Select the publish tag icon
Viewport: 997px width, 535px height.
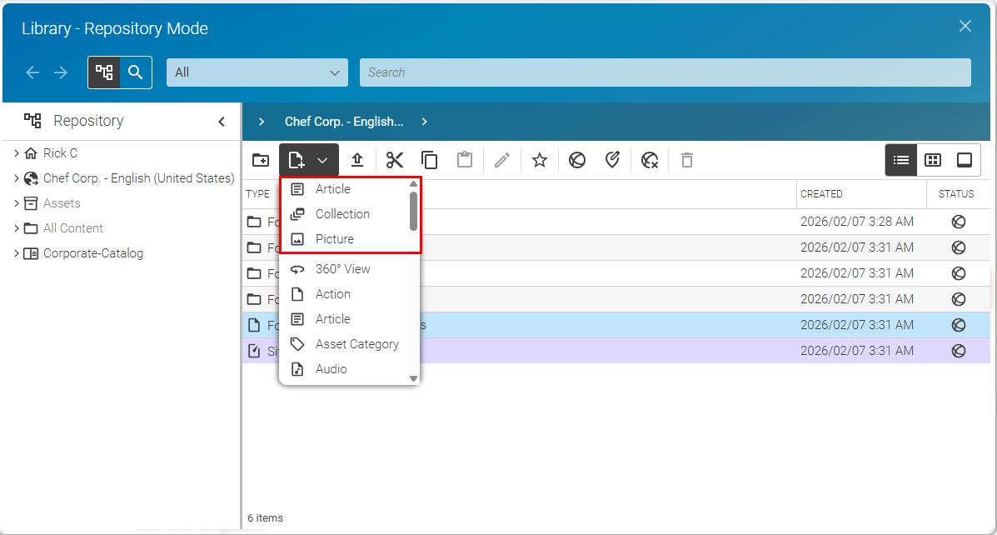[612, 159]
